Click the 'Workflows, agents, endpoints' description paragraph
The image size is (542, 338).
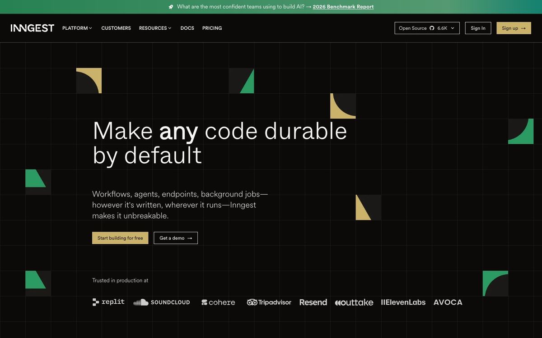pyautogui.click(x=180, y=205)
